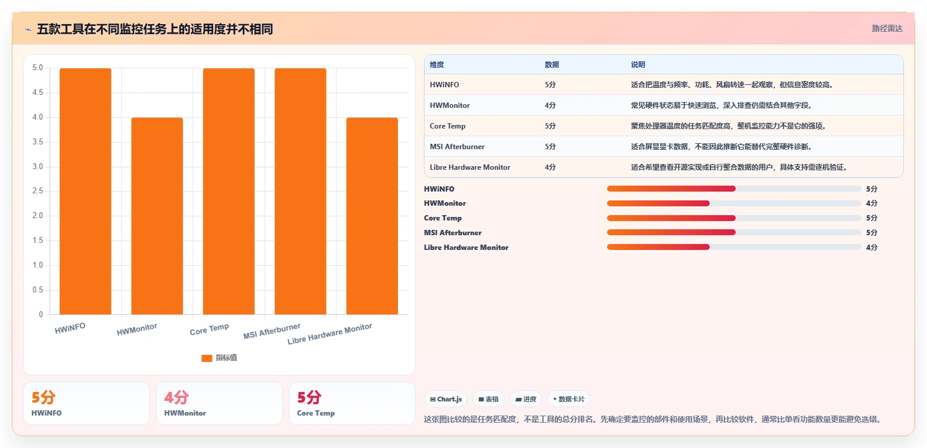Select the 说明 column header

[x=638, y=65]
